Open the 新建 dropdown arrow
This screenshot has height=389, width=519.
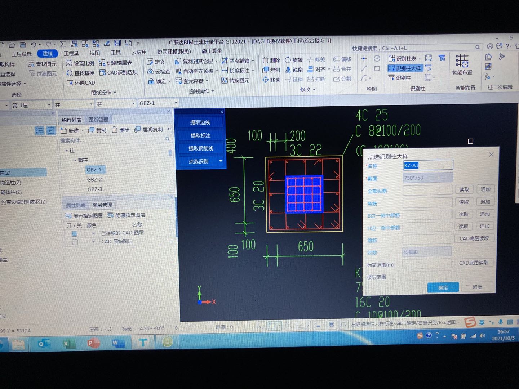pos(83,130)
